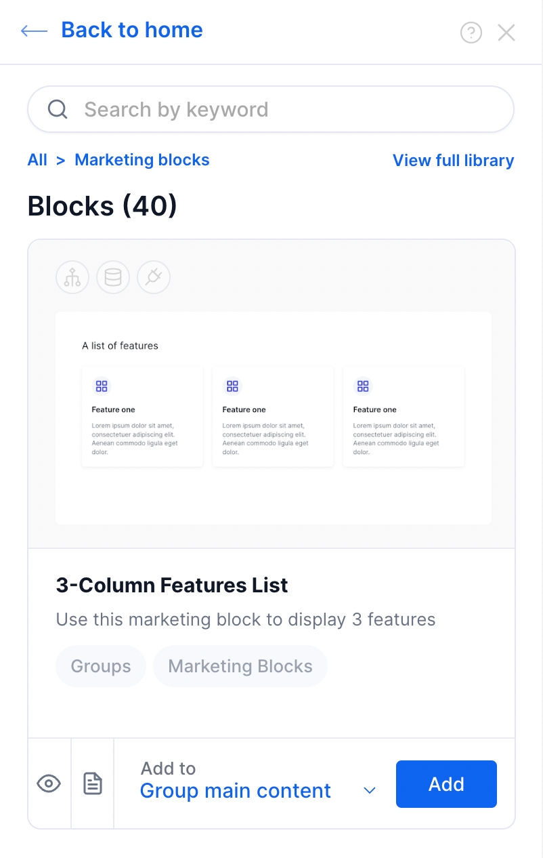Click the 3-Column Features preview thumbnail

pyautogui.click(x=274, y=417)
